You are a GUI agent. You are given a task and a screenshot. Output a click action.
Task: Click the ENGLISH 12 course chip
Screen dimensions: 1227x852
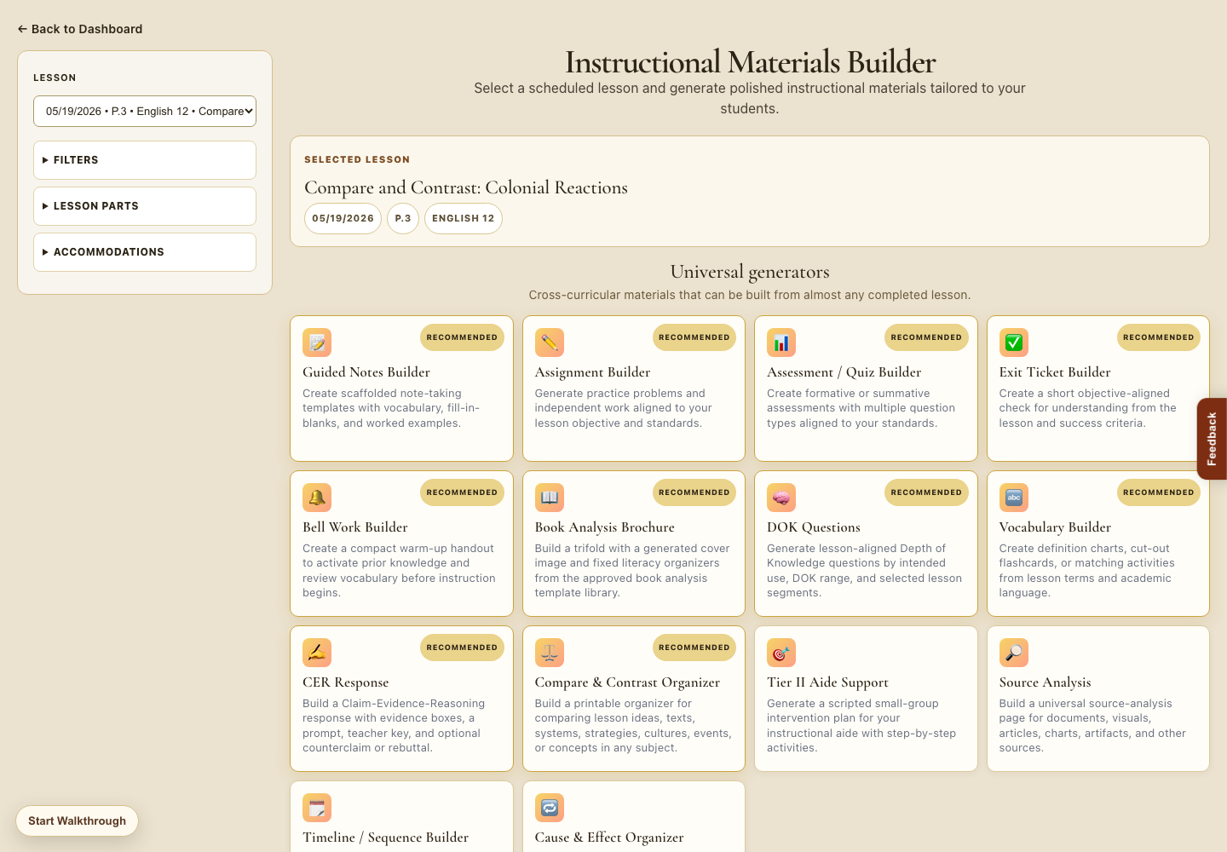(464, 218)
